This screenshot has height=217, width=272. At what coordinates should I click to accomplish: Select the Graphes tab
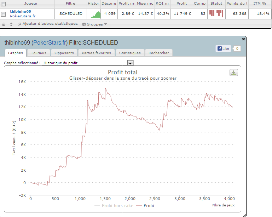16,53
